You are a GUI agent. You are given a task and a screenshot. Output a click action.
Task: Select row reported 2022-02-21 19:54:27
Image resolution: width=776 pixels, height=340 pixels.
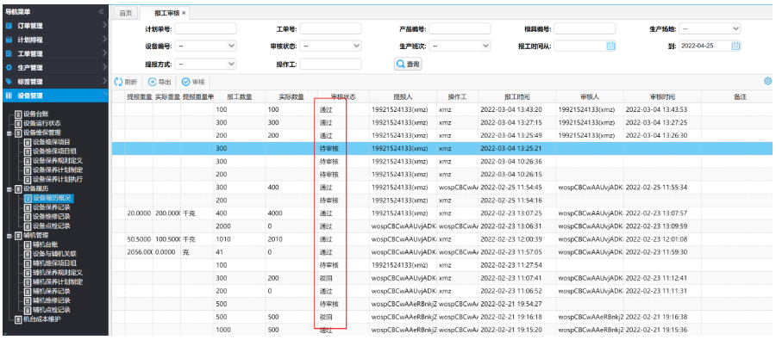pyautogui.click(x=442, y=304)
